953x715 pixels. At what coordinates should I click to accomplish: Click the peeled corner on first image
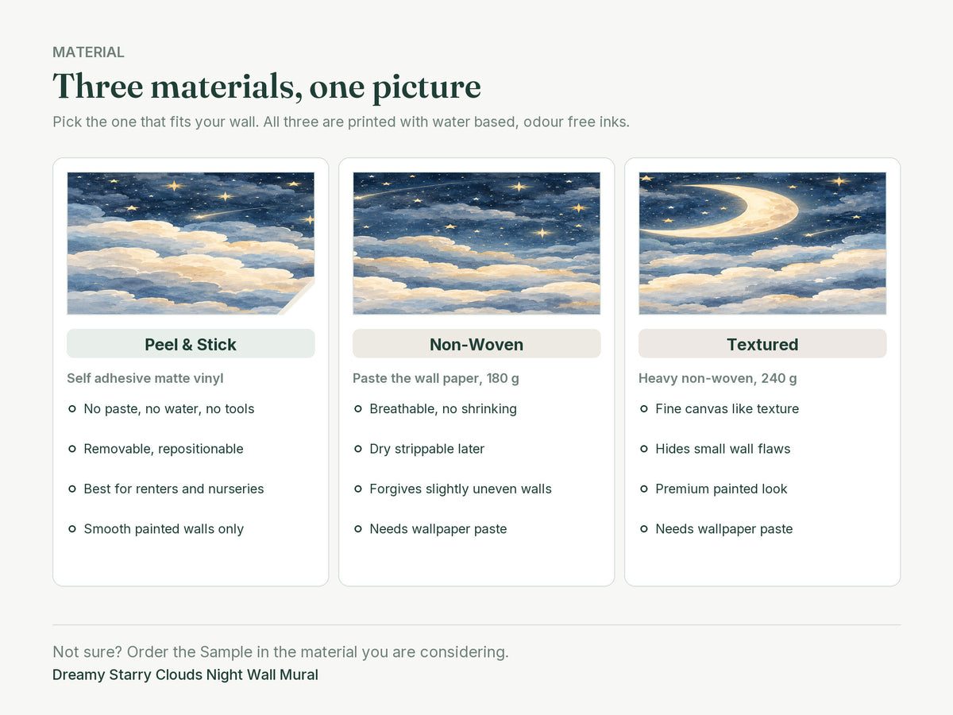302,300
